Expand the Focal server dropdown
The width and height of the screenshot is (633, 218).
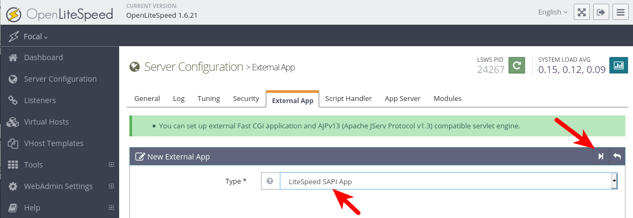[36, 37]
